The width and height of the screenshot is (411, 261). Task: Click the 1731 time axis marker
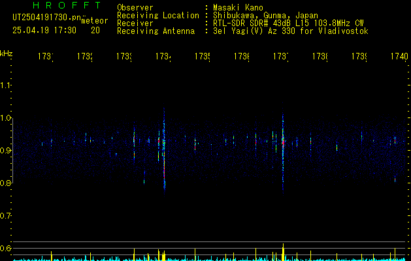tap(46, 56)
